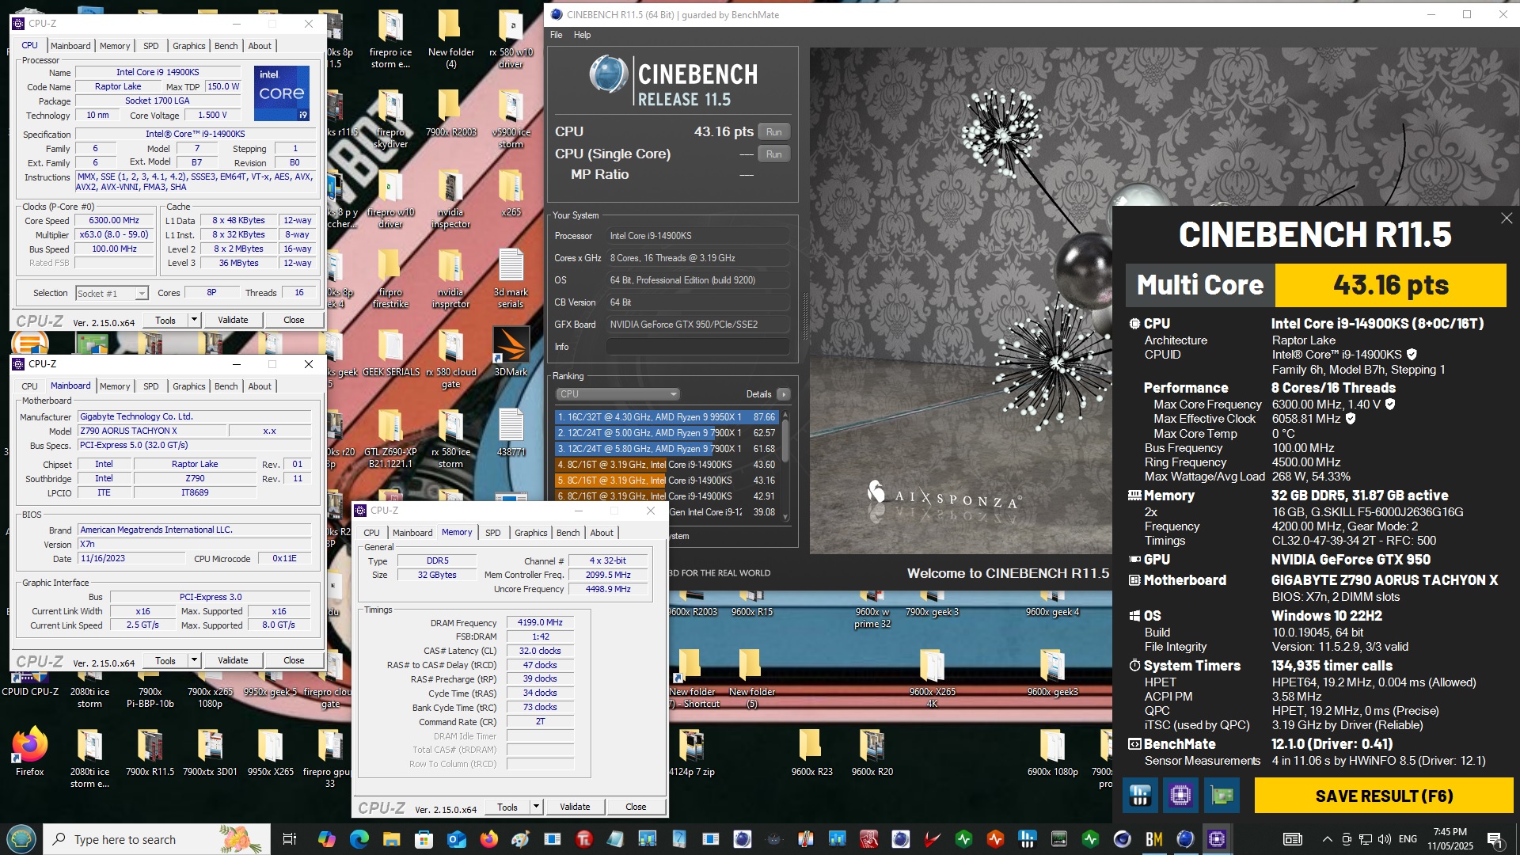Open the Help menu in Cinebench
This screenshot has width=1520, height=855.
583,35
